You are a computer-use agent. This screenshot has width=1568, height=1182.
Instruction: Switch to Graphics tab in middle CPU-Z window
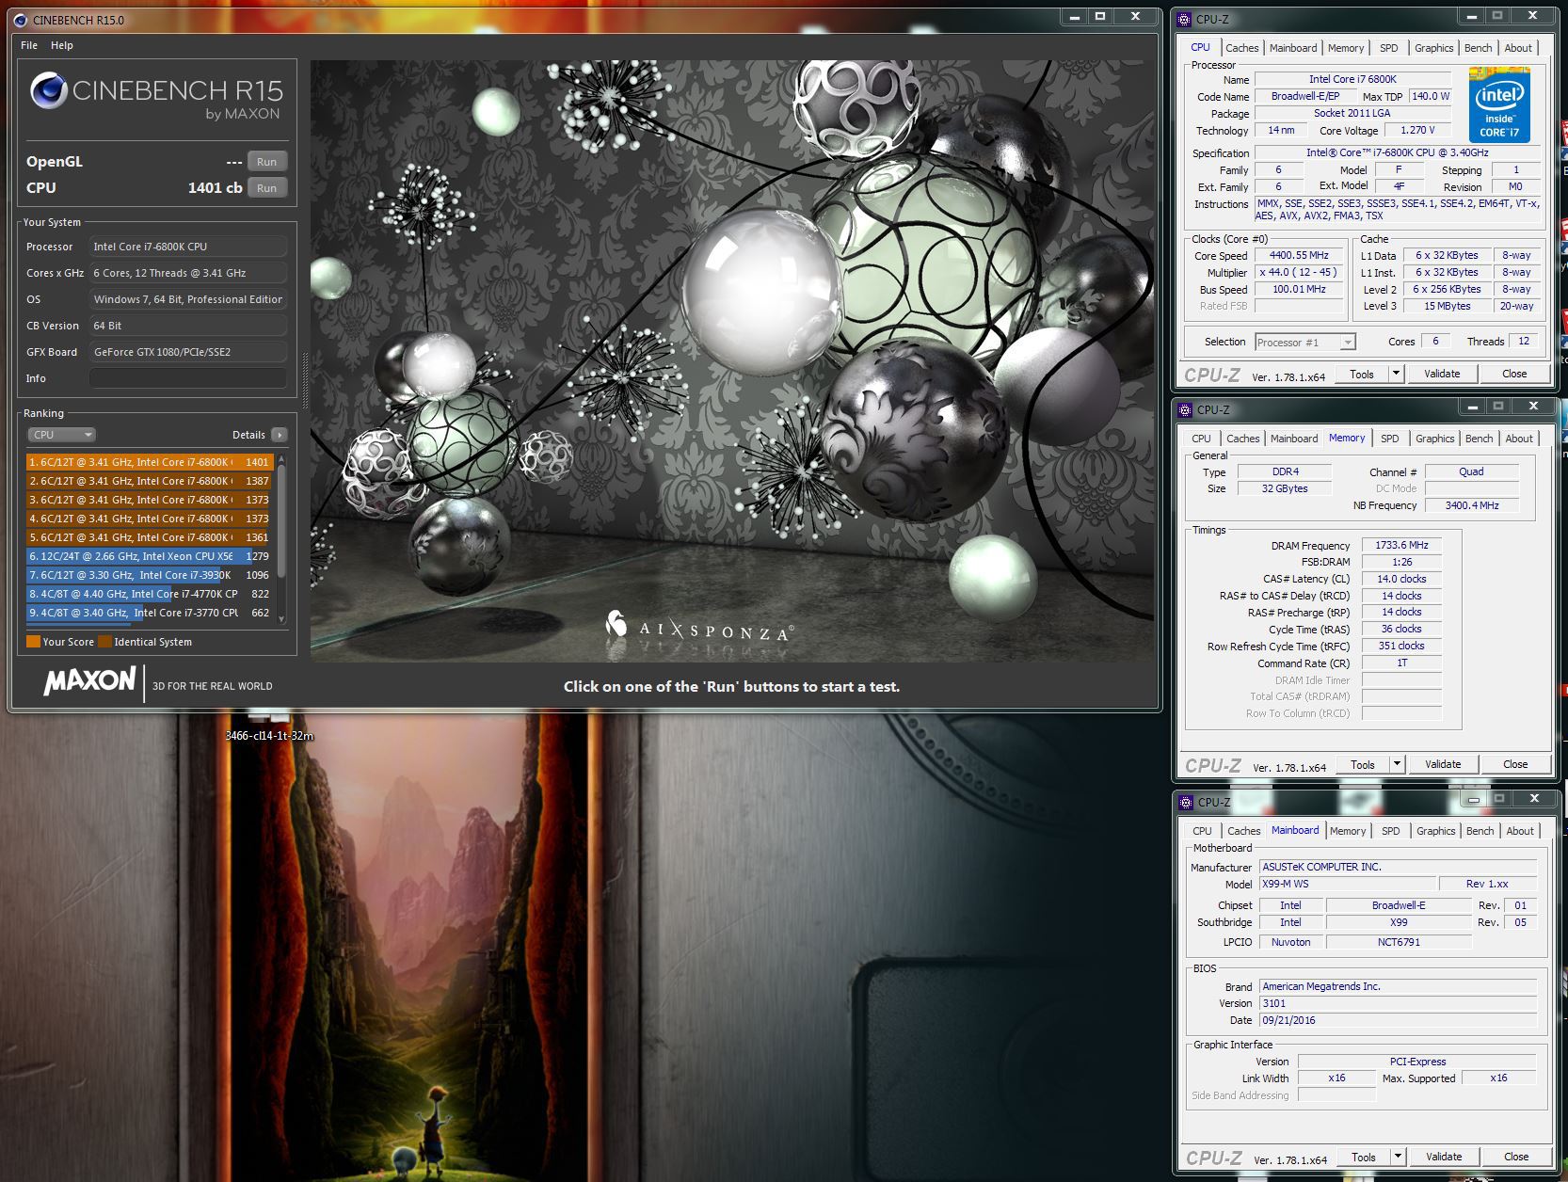1434,439
